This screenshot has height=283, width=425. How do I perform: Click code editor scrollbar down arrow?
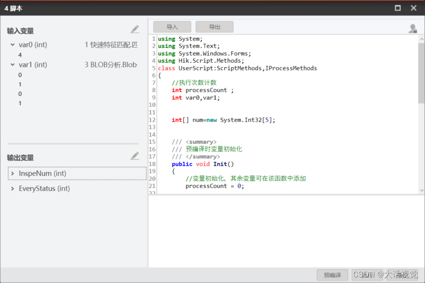(x=422, y=190)
